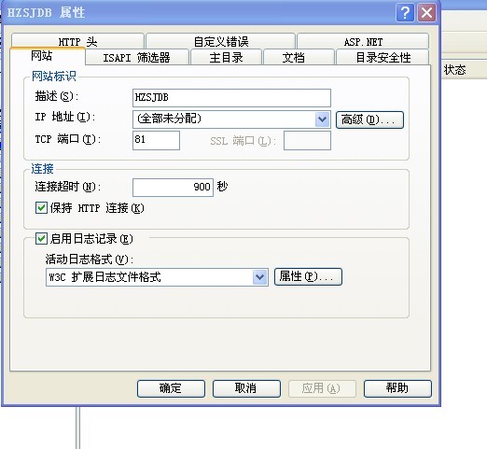This screenshot has height=449, width=487.
Task: Click the W3C 扩展日志文件格式 combo box
Action: [157, 277]
